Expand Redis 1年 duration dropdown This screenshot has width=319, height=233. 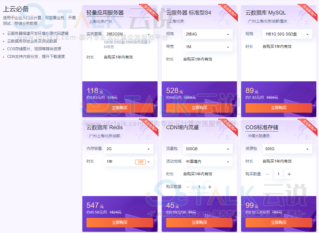coord(128,162)
